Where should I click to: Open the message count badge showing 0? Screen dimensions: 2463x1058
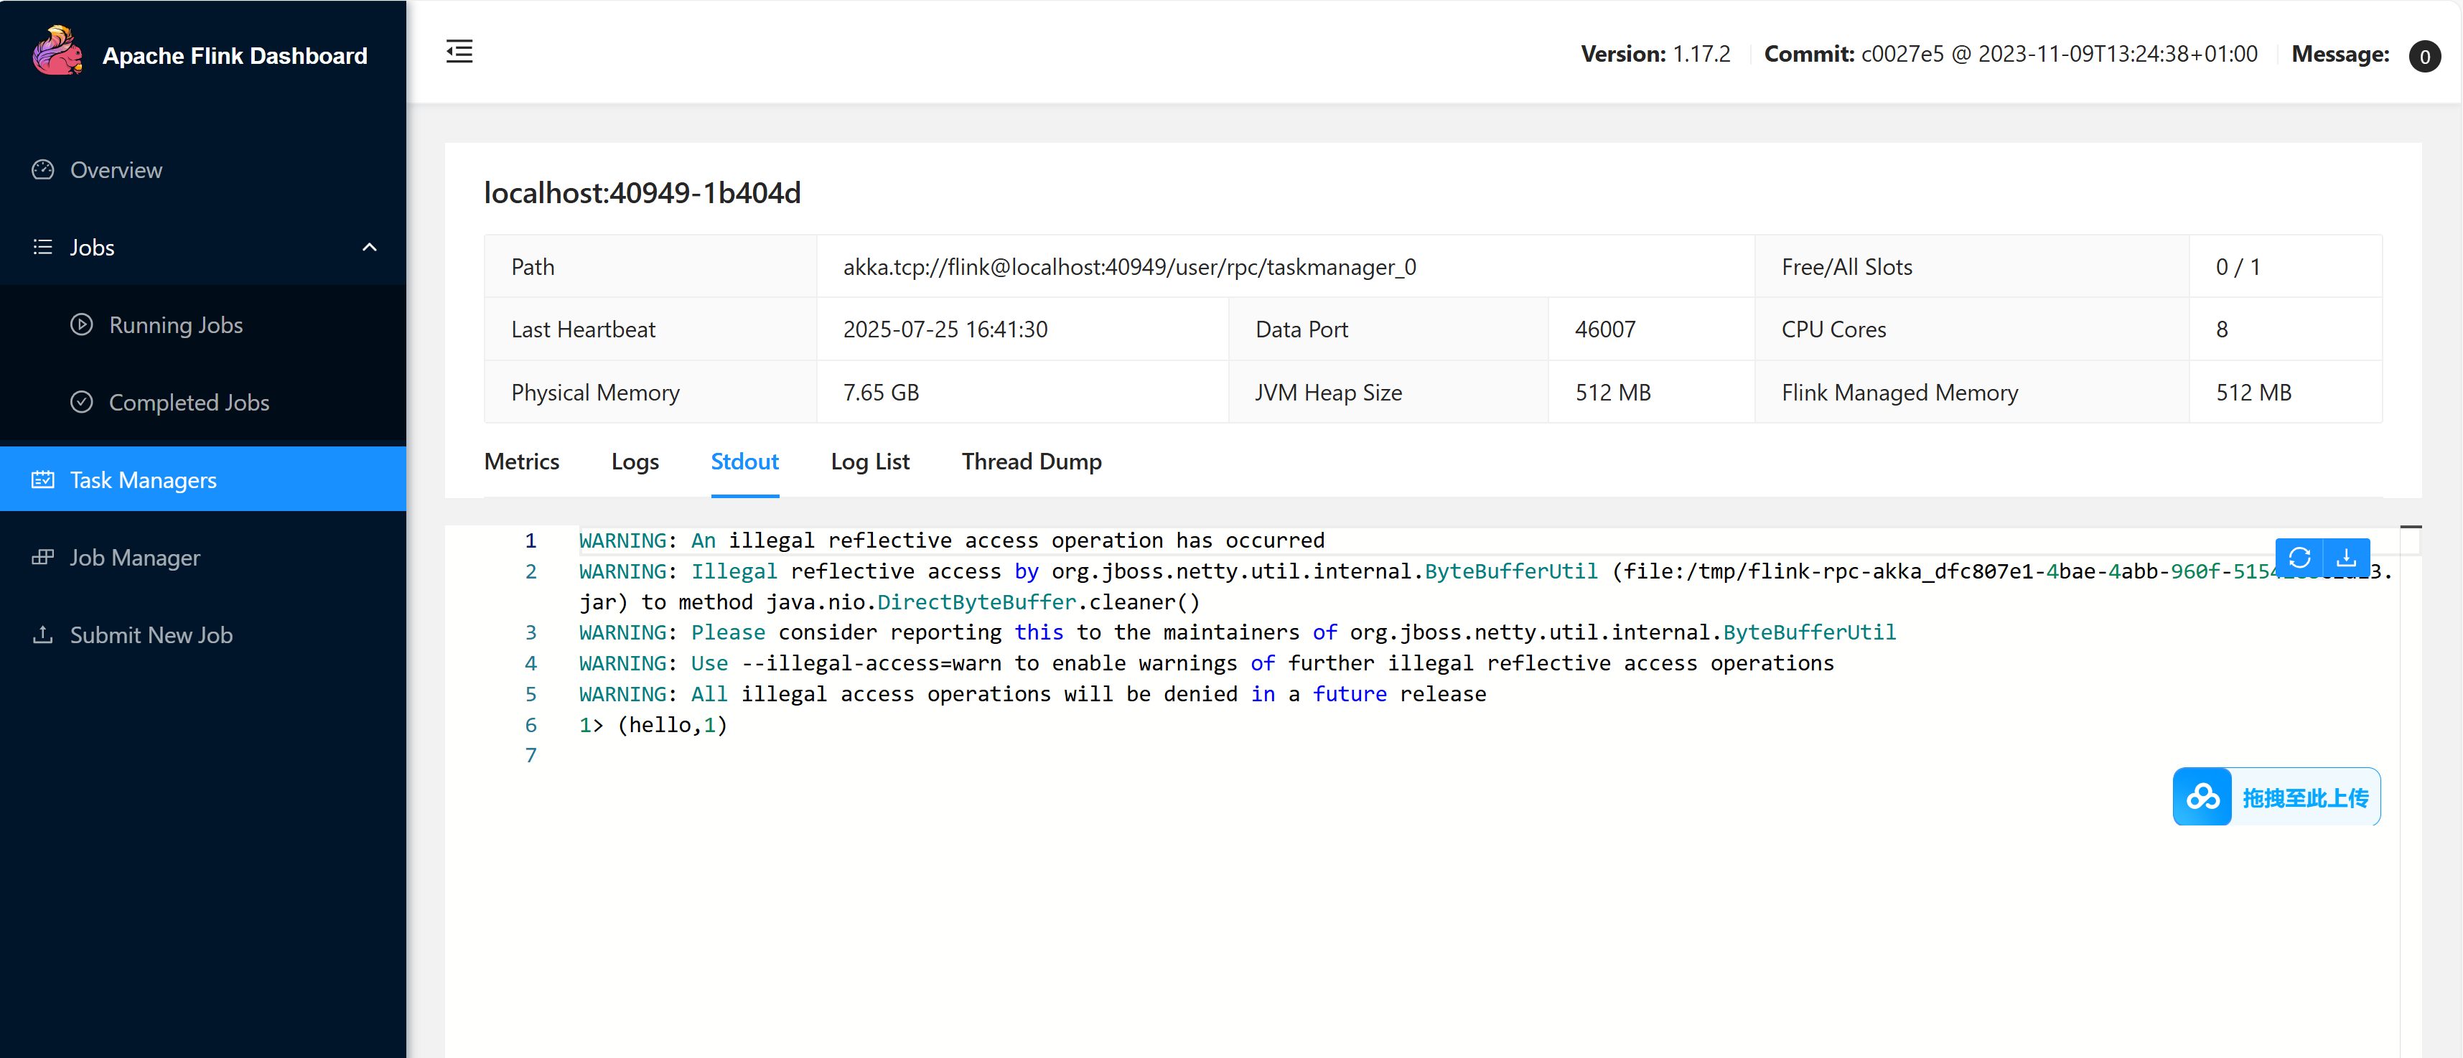coord(2425,55)
